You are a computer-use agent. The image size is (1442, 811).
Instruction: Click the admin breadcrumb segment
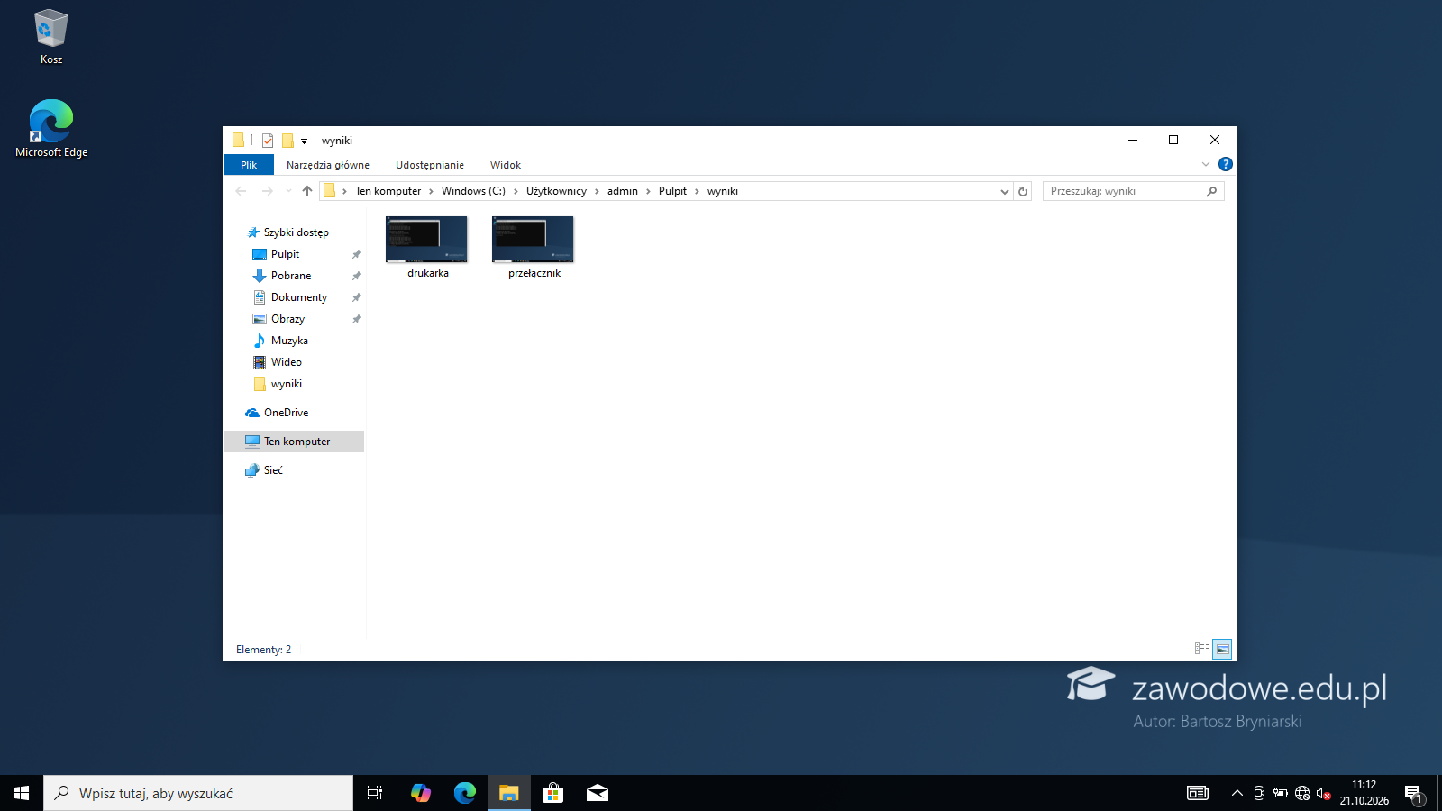click(623, 191)
